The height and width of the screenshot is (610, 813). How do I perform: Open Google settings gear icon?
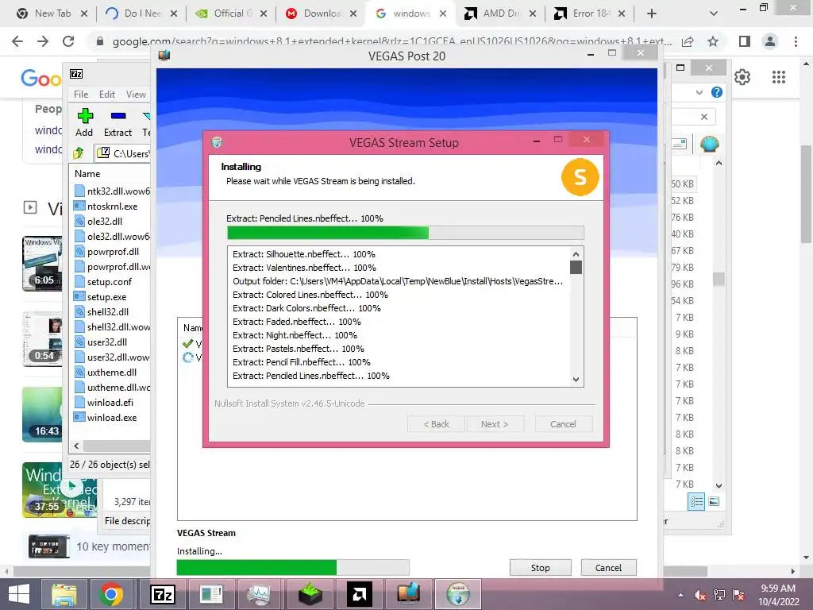coord(742,77)
